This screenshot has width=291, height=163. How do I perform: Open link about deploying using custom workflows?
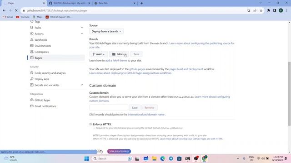point(130,73)
